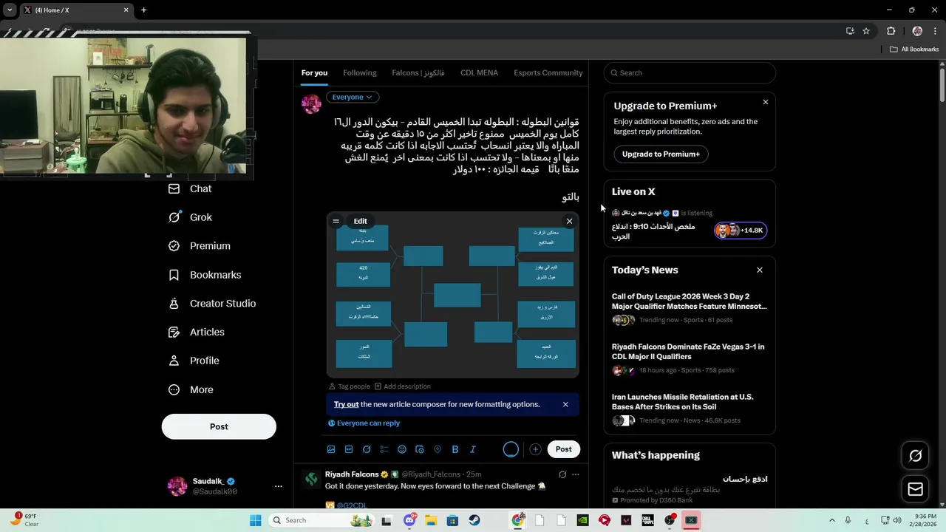Change the Everyone can reply setting

tap(364, 423)
